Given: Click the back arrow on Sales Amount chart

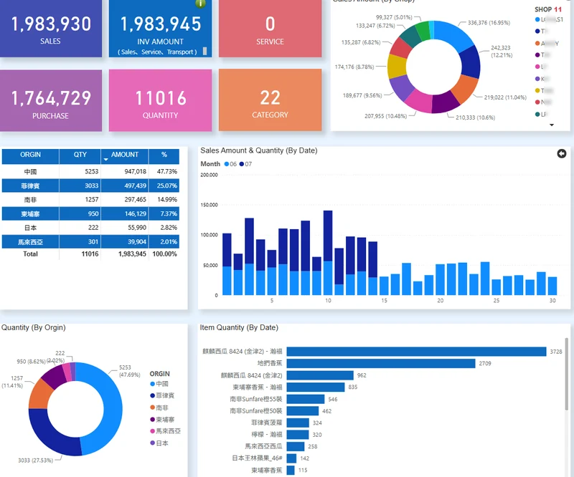Looking at the screenshot, I should pos(562,153).
